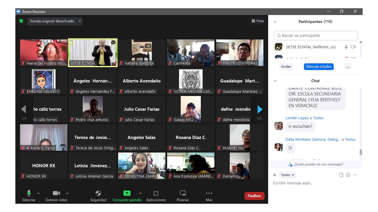378x212 pixels.
Task: Open the participants panel more options button
Action: (348, 67)
